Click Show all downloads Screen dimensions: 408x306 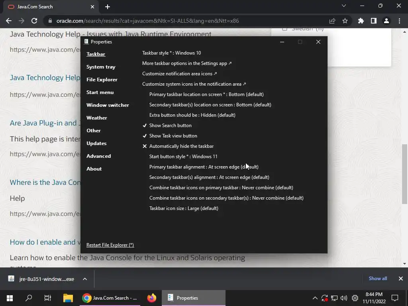[378, 279]
